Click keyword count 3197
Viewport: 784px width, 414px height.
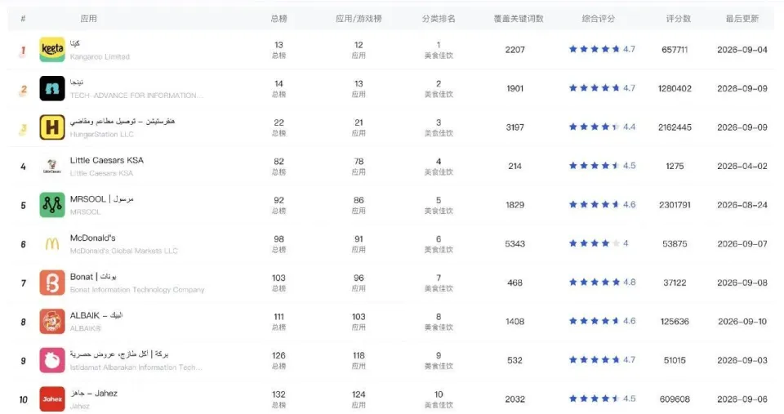515,127
